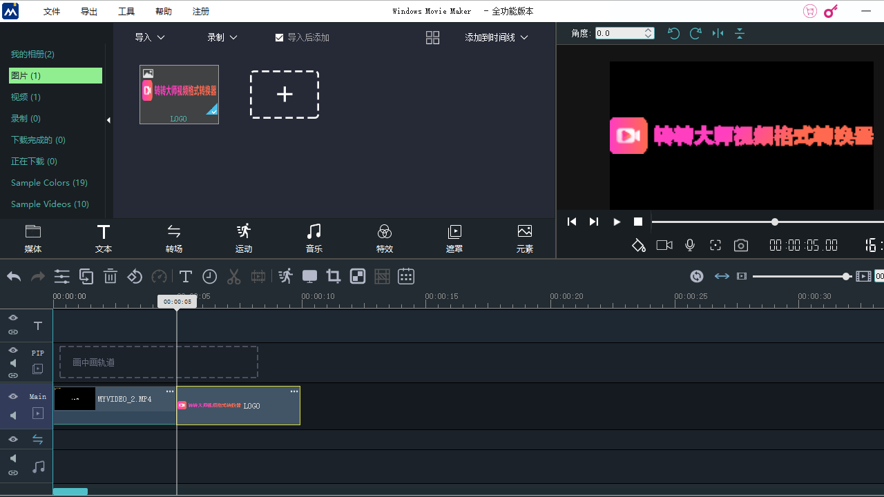Open the clip Duration clock icon
This screenshot has width=884, height=497.
point(209,276)
